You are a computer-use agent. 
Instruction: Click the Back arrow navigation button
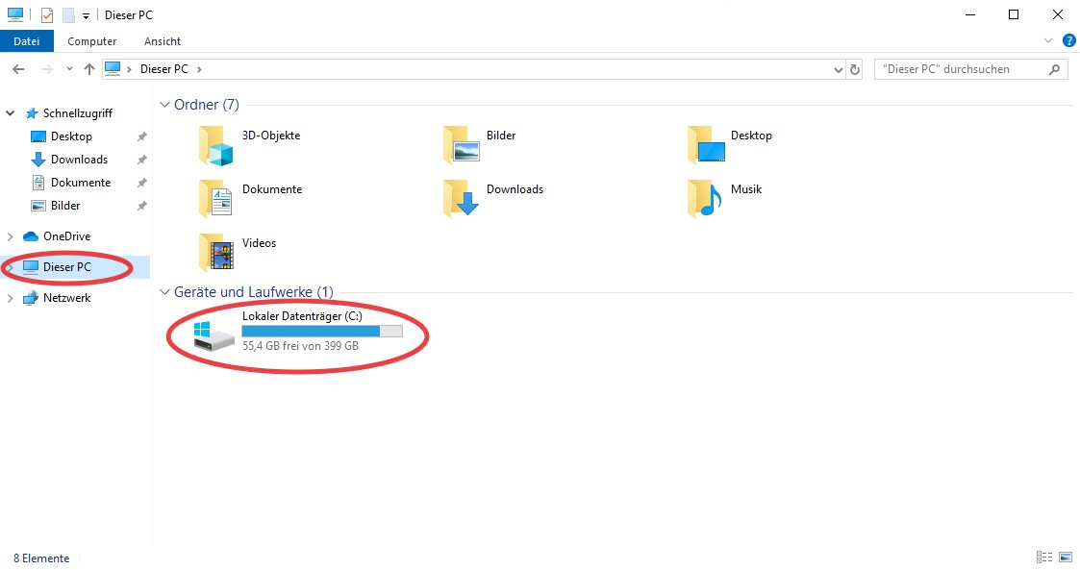(18, 69)
